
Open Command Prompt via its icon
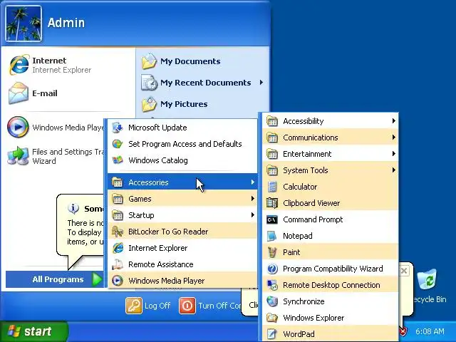[272, 219]
